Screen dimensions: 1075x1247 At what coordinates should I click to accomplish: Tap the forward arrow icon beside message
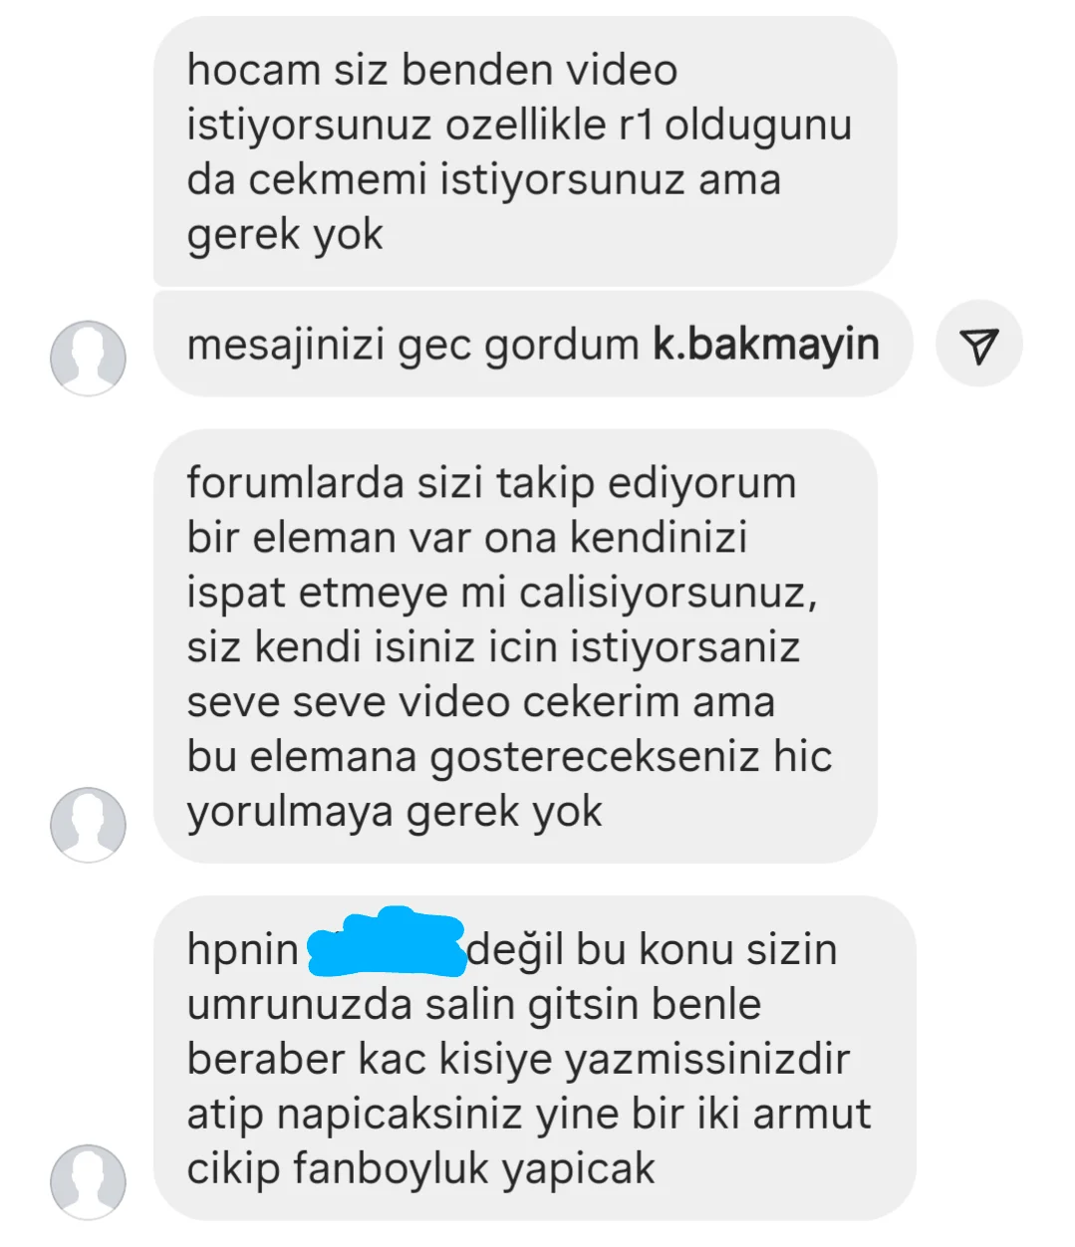point(979,345)
